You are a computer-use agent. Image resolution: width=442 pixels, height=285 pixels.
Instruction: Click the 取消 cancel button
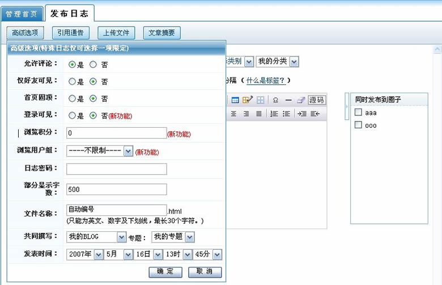pos(205,272)
